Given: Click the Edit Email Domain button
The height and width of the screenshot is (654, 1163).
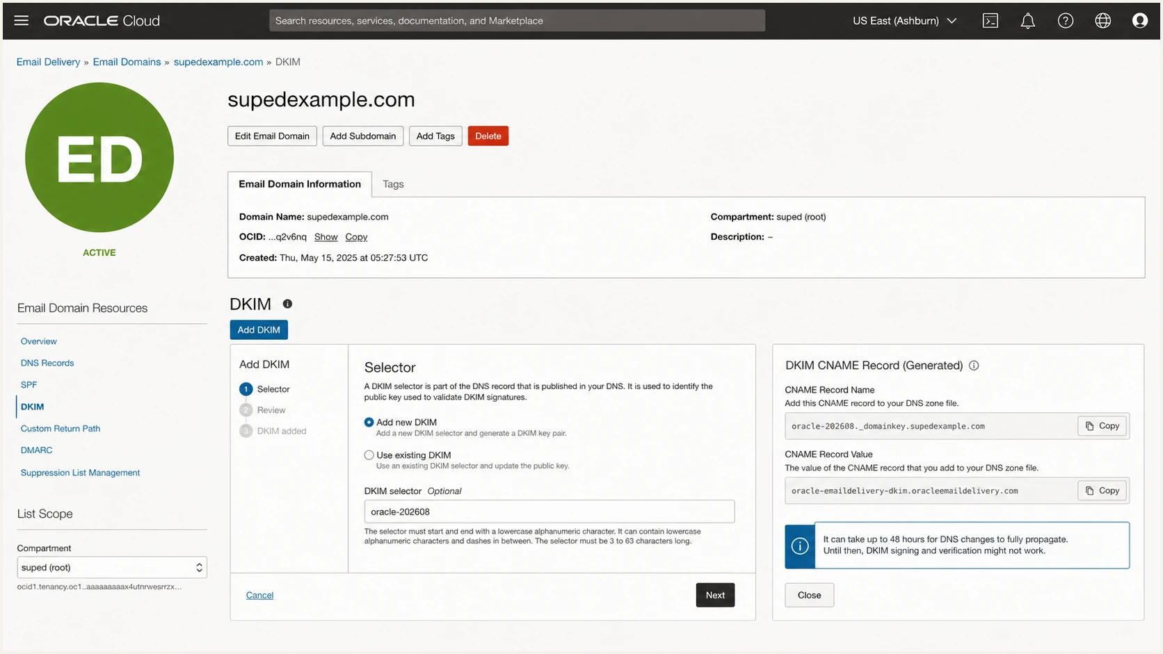Looking at the screenshot, I should (x=272, y=136).
